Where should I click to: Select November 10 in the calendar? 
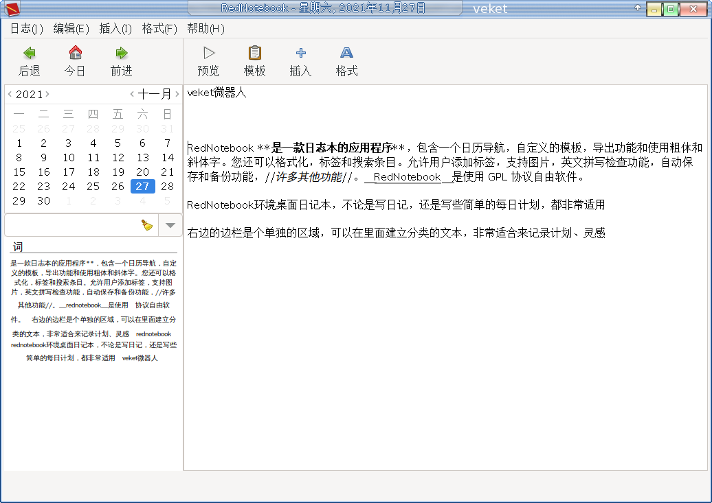coord(69,157)
